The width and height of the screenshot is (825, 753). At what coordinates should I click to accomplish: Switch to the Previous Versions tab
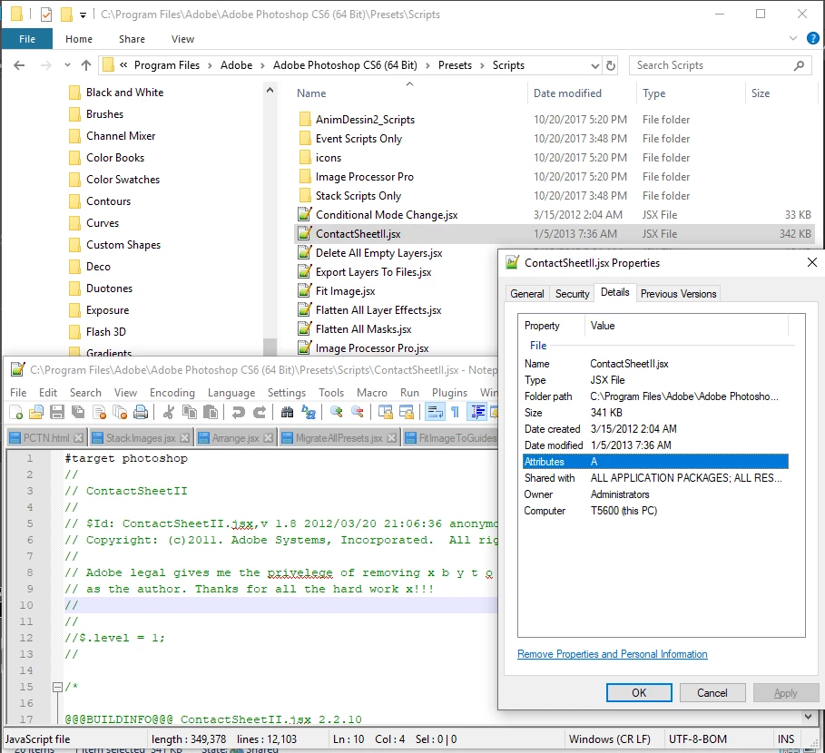click(678, 294)
